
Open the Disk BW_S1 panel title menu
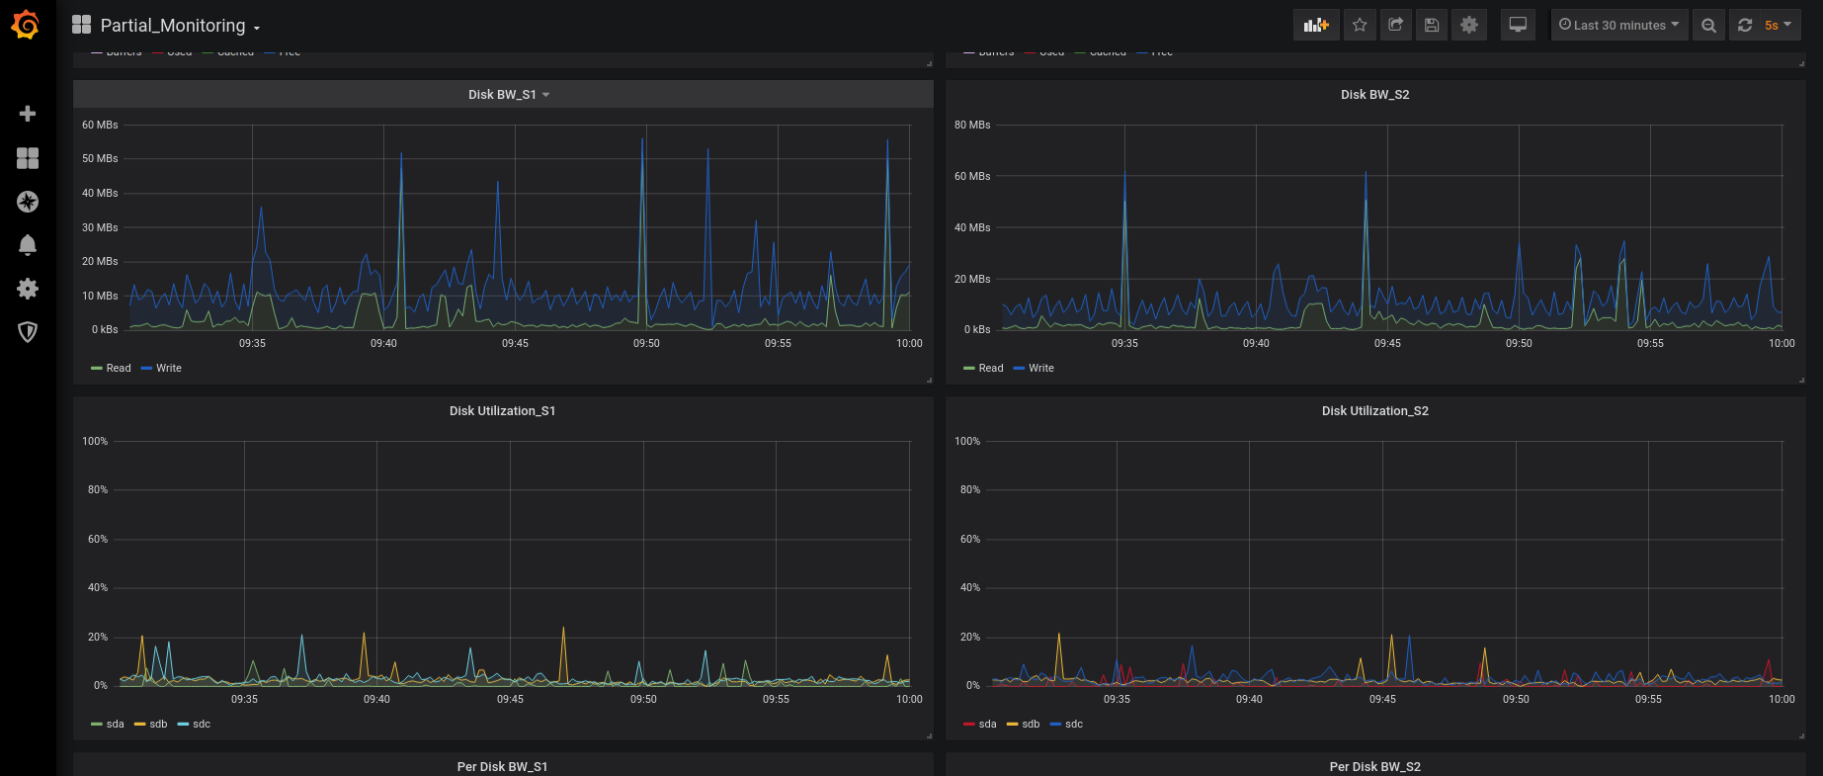point(508,95)
